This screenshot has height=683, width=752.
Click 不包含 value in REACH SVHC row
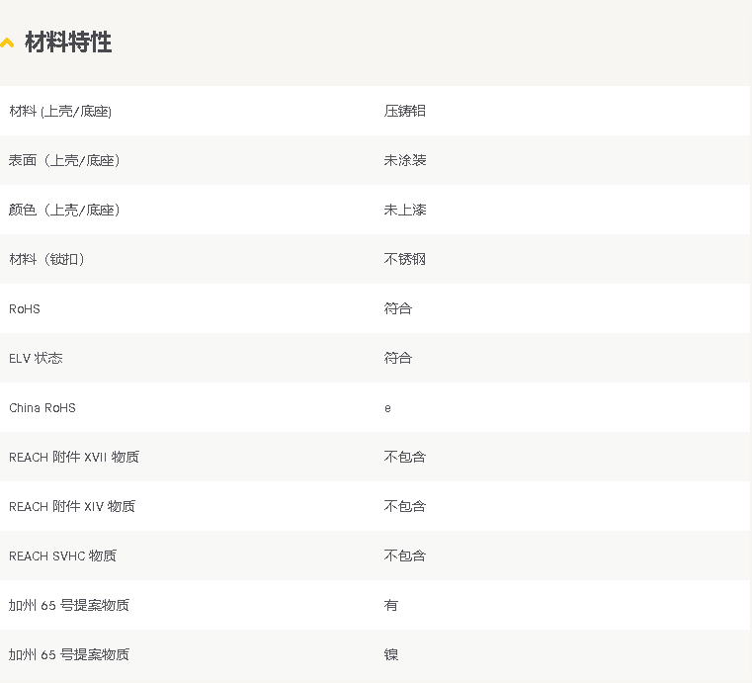click(404, 555)
